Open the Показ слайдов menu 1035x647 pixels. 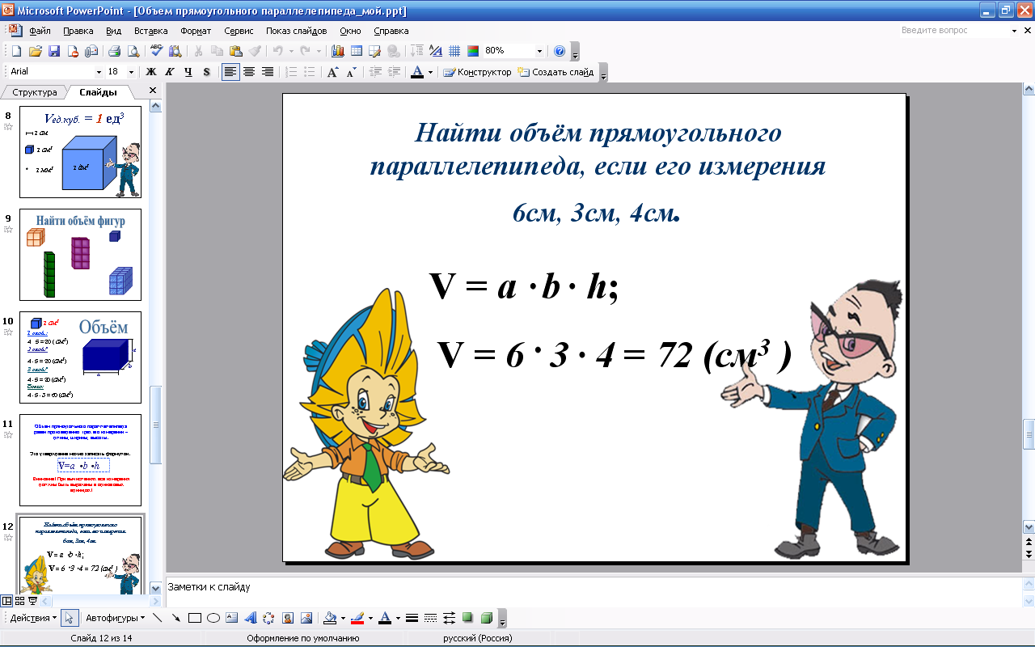pos(296,31)
